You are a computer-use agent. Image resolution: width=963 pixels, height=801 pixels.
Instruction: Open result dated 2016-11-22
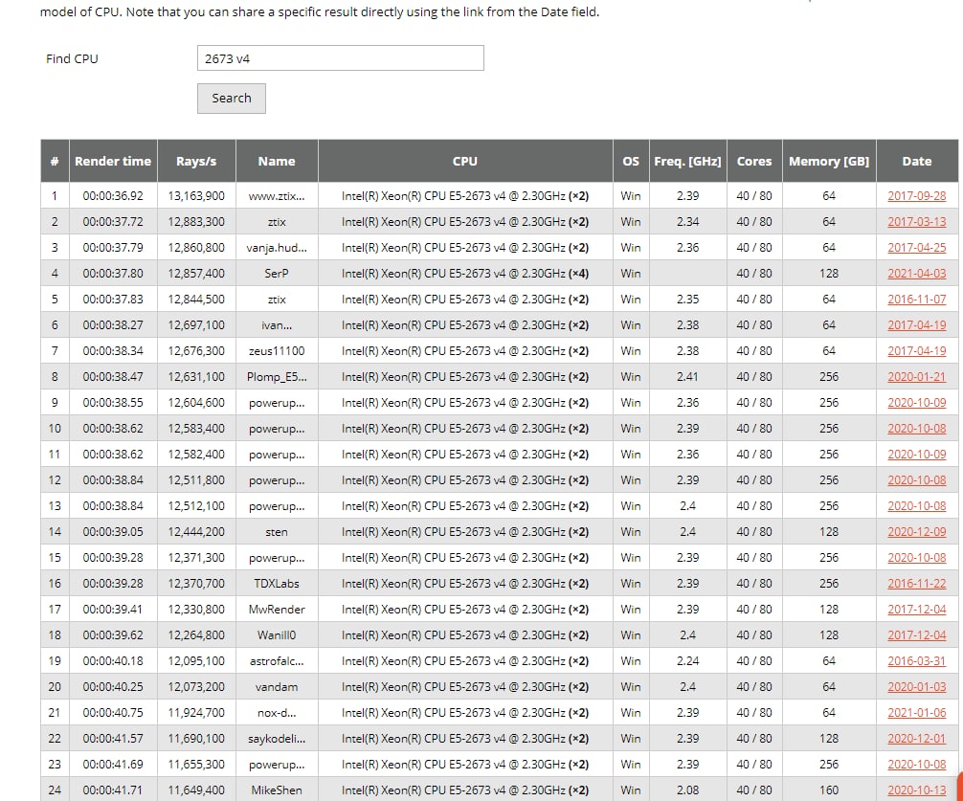916,583
